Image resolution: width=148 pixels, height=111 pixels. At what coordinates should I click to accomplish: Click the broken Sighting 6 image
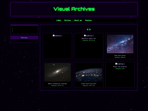click(x=120, y=64)
